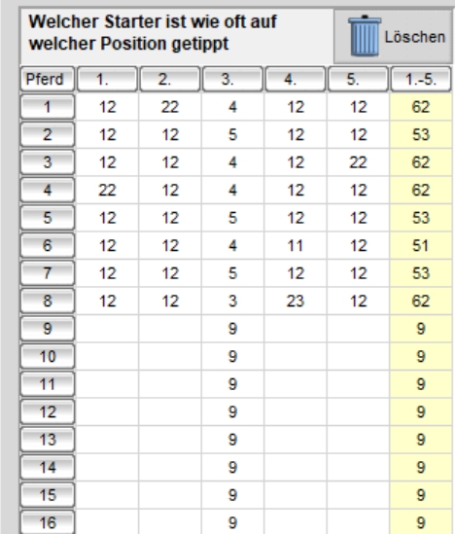The image size is (455, 534).
Task: Select horse 1 row button
Action: click(x=48, y=107)
